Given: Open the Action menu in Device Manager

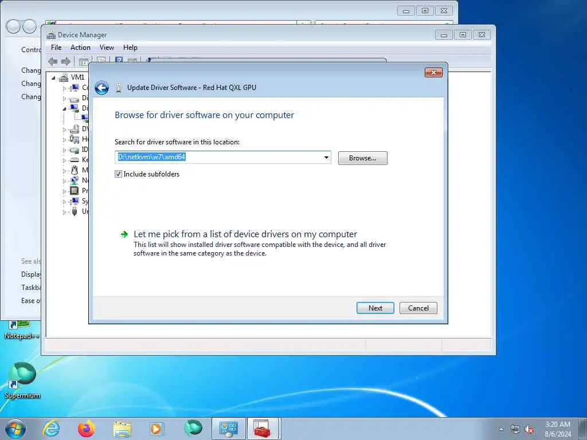Looking at the screenshot, I should 80,48.
